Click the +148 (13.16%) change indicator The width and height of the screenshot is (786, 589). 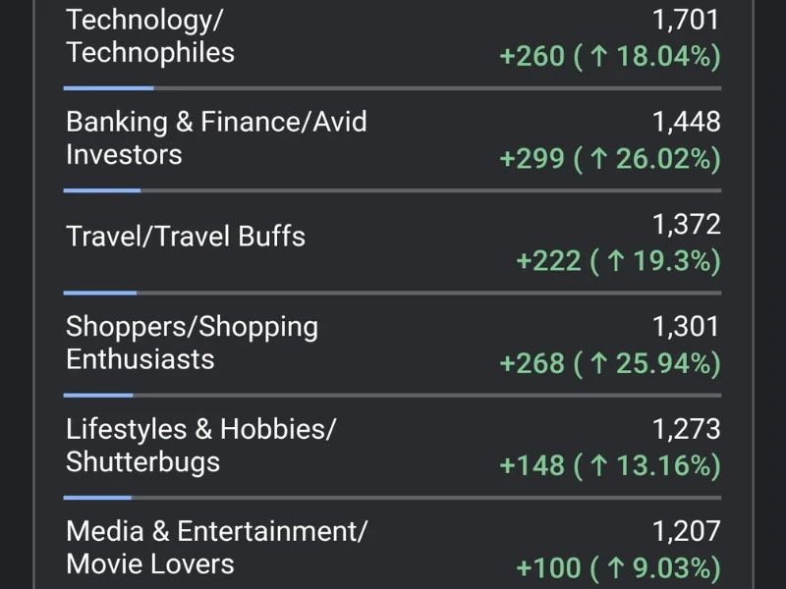610,465
